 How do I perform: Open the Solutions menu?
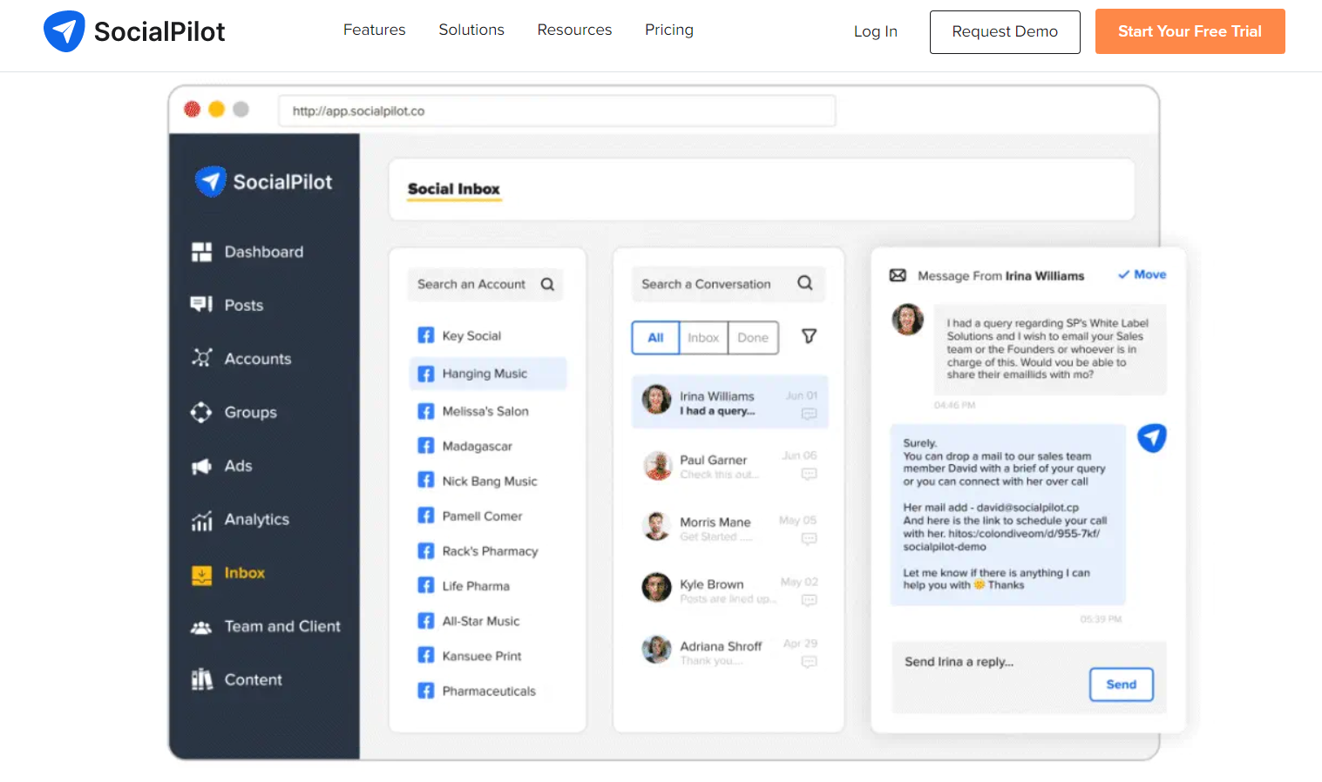pyautogui.click(x=471, y=30)
